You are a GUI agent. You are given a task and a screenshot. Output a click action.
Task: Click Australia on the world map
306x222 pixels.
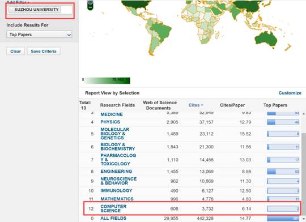tap(266, 39)
